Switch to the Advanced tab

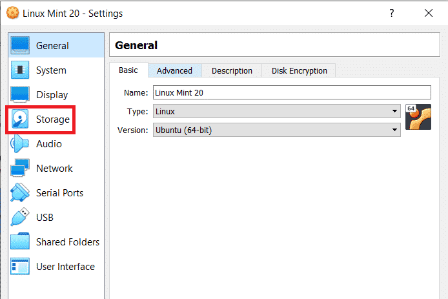point(174,70)
